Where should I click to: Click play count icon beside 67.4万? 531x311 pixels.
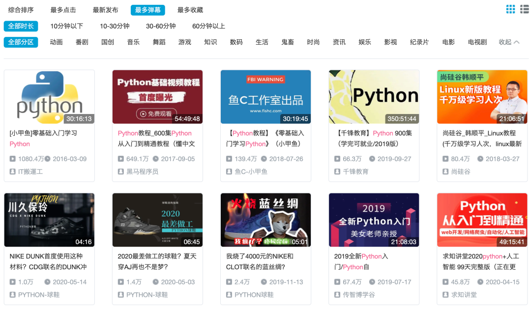coord(337,282)
